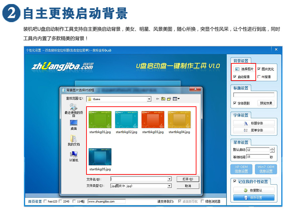Toggle the 字体阴影 font shadow checkbox

point(235,103)
